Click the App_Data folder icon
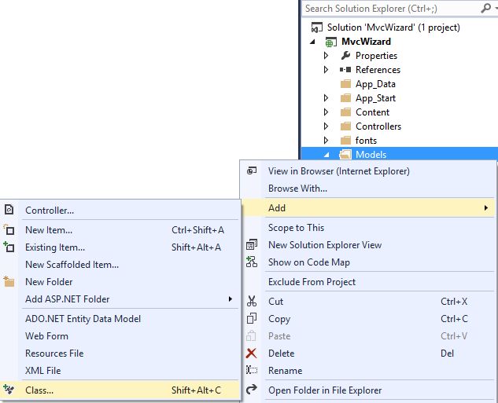Viewport: 498px width, 403px height. click(x=345, y=84)
